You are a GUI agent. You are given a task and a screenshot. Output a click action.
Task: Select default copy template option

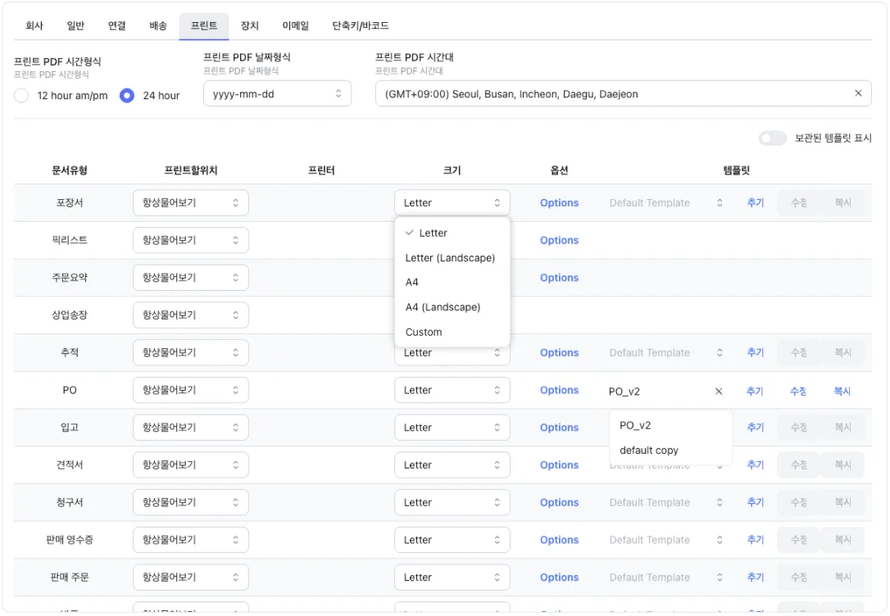(x=649, y=451)
